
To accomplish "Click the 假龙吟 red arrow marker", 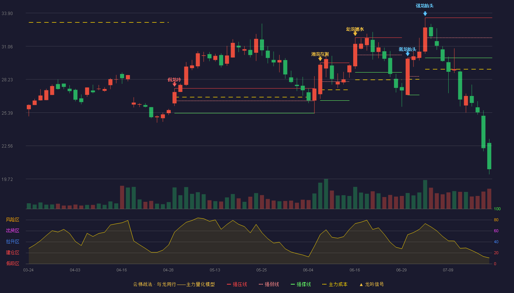I will coord(174,84).
